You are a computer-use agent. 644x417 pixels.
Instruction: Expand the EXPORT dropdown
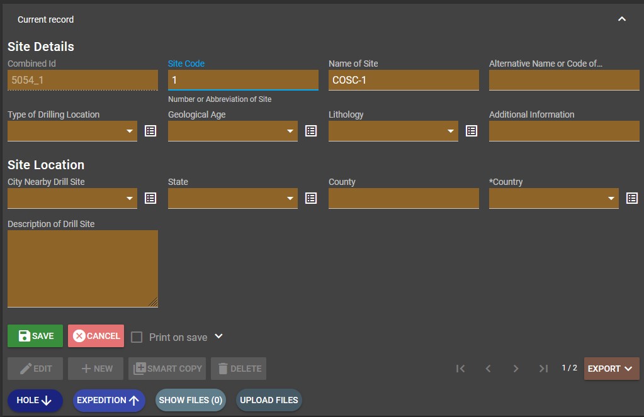610,369
